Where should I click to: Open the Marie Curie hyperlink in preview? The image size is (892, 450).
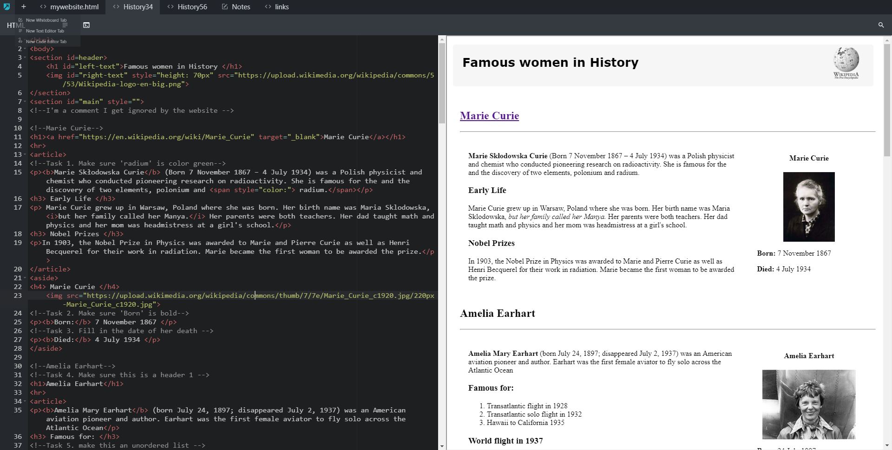pyautogui.click(x=489, y=116)
